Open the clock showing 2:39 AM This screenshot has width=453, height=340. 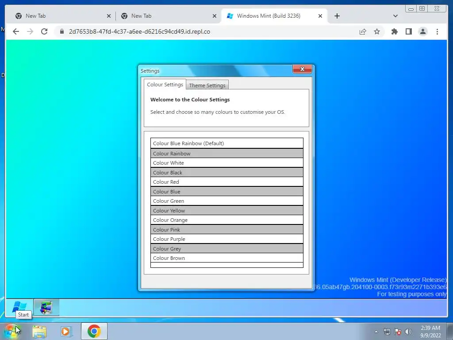point(430,332)
